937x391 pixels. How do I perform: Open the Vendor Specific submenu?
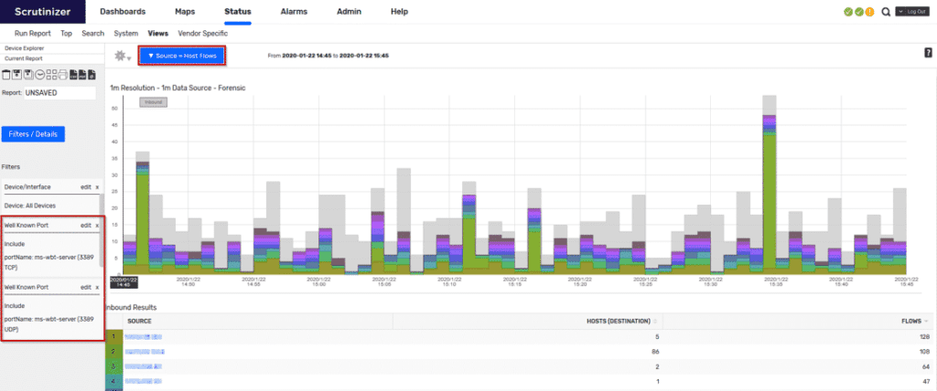202,34
